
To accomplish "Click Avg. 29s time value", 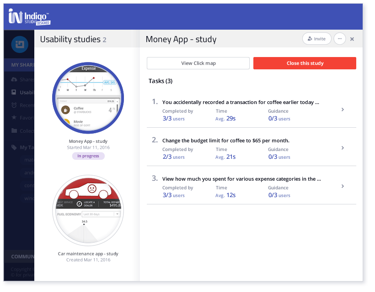I will (x=225, y=119).
